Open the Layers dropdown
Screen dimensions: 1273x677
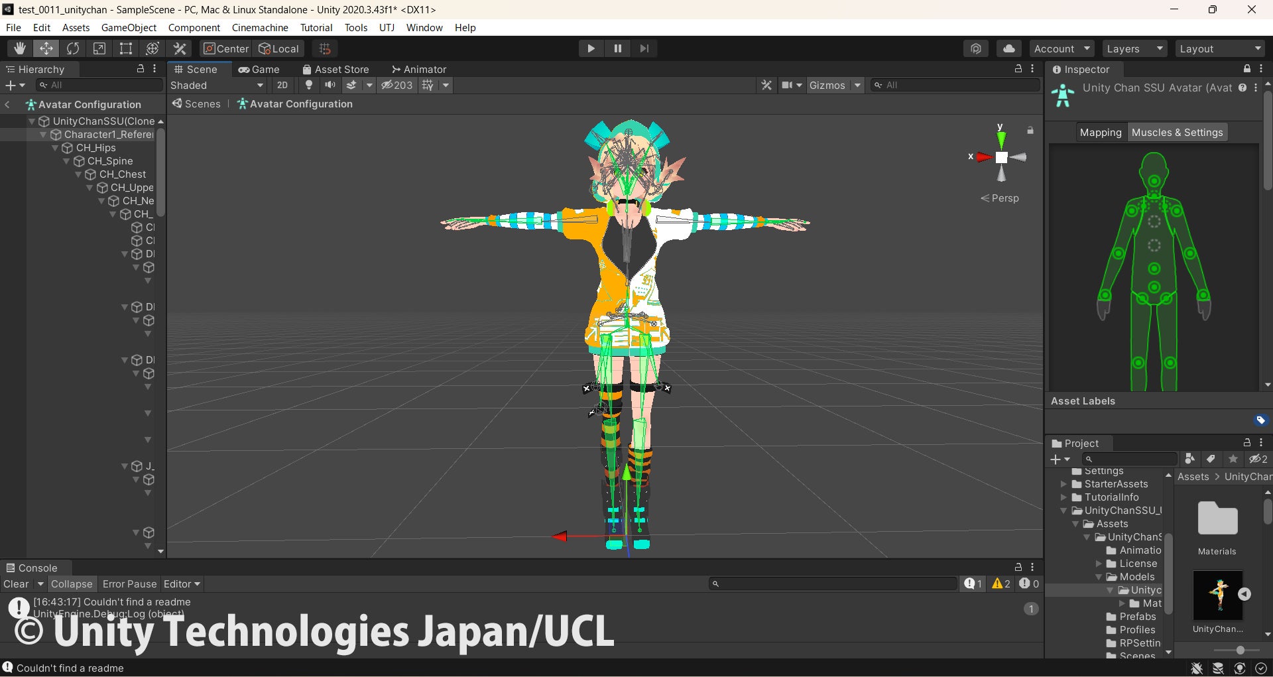point(1134,48)
